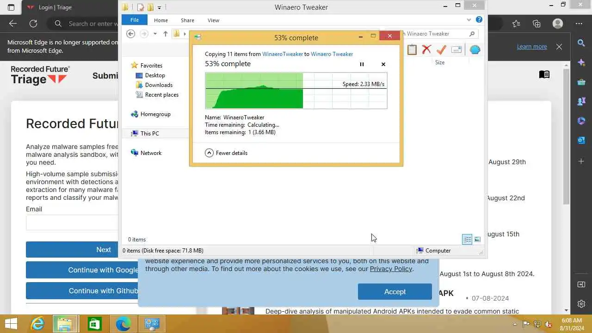Open Edge sidebar settings gear

[581, 304]
